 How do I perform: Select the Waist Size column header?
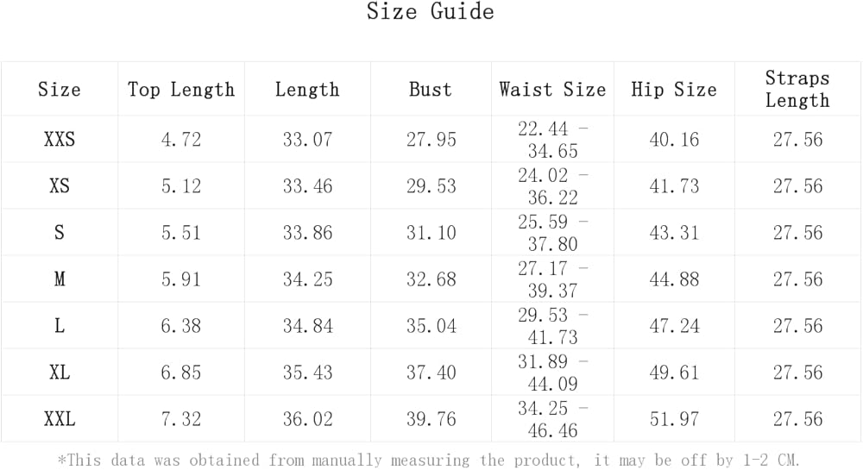coord(552,90)
